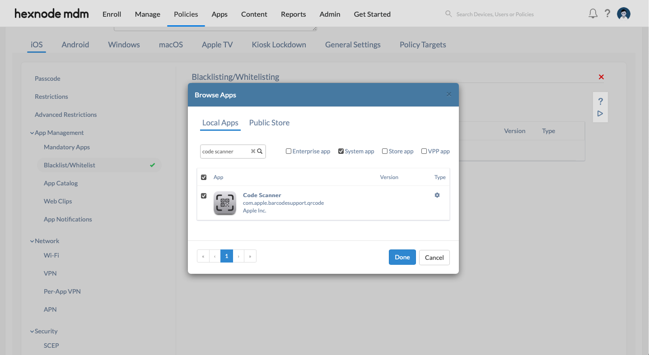Disable the System app filter

[x=341, y=151]
